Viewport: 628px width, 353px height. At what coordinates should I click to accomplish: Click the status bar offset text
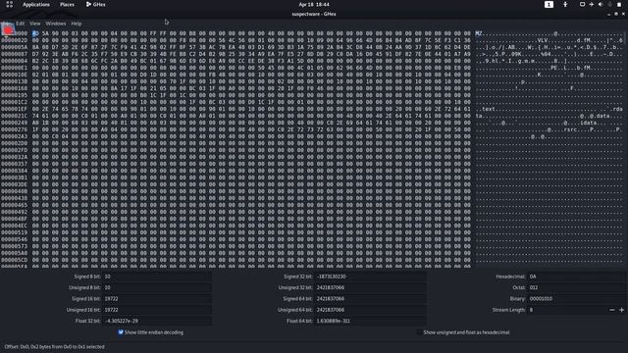[55, 346]
